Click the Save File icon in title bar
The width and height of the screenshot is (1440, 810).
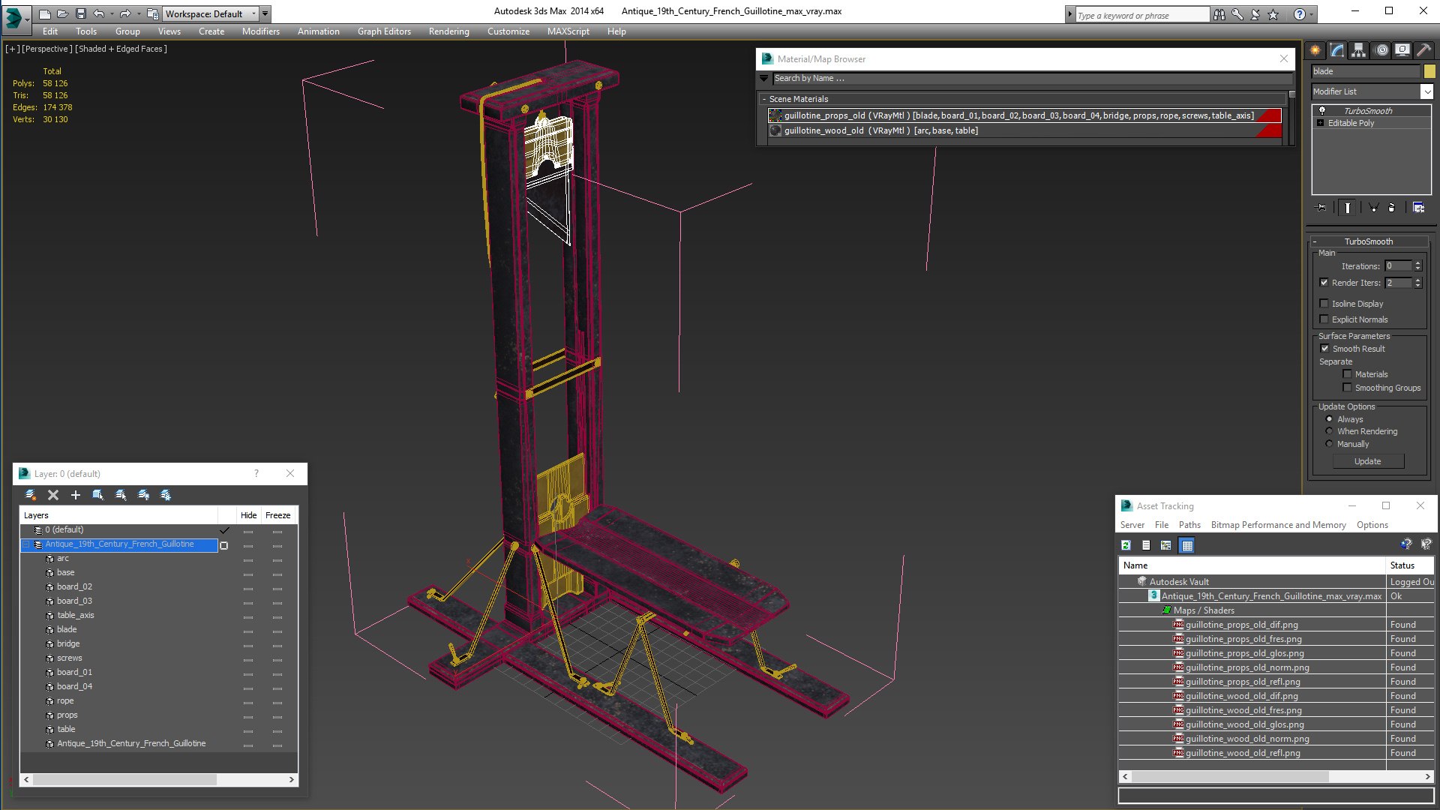(x=80, y=13)
